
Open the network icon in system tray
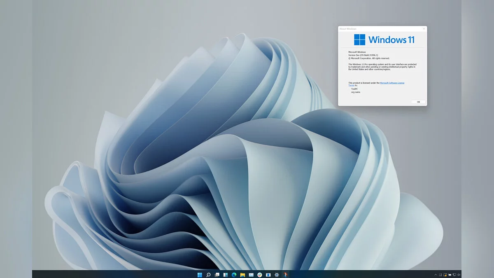454,275
